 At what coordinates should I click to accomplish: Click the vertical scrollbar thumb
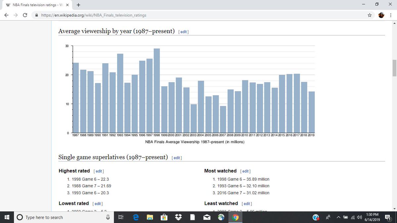pyautogui.click(x=394, y=68)
